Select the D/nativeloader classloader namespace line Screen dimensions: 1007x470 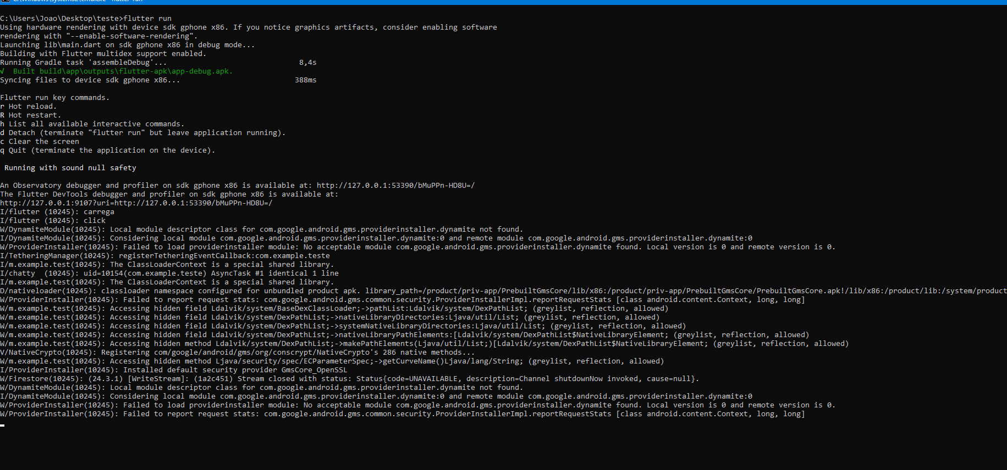[x=503, y=290]
